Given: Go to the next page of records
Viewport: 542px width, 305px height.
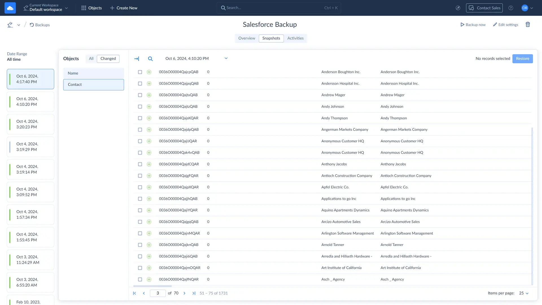Looking at the screenshot, I should 184,293.
